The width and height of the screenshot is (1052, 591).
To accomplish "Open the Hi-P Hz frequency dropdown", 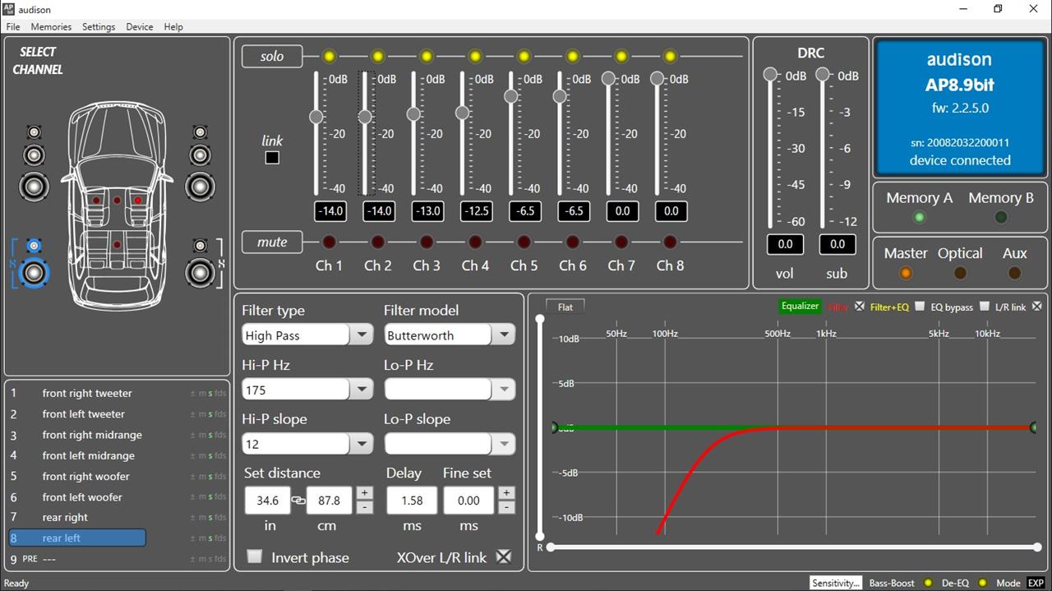I will click(361, 389).
